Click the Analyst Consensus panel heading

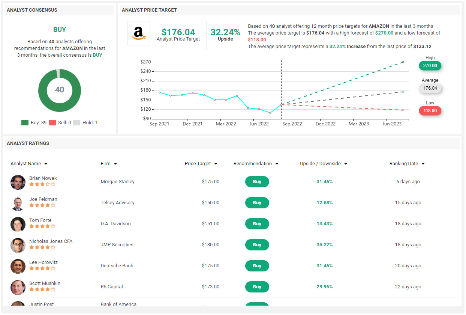click(32, 10)
